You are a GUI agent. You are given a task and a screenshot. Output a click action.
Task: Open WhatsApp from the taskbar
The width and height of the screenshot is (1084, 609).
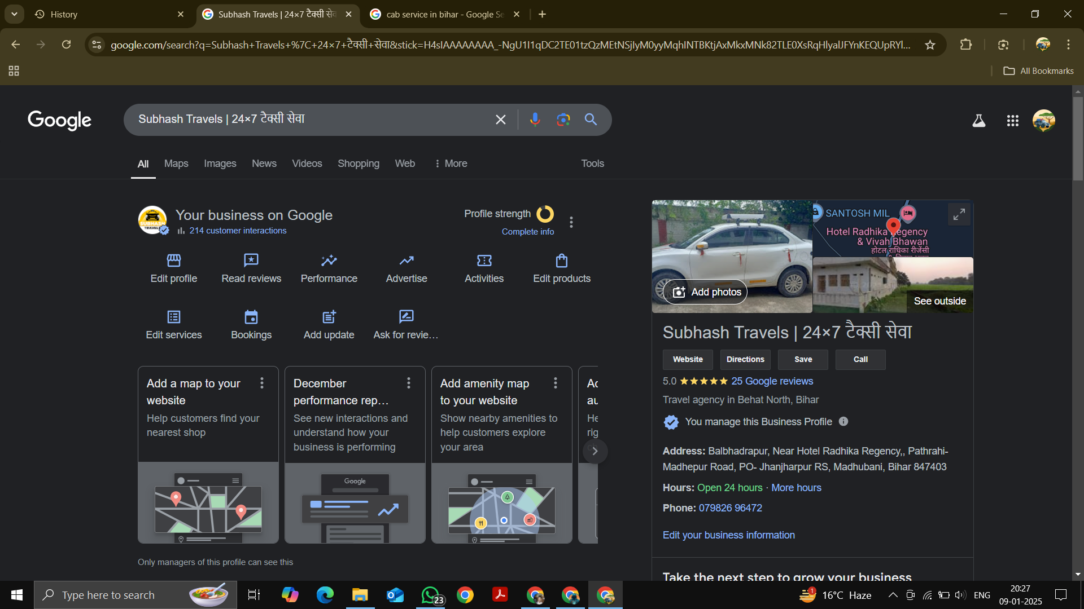(x=431, y=595)
